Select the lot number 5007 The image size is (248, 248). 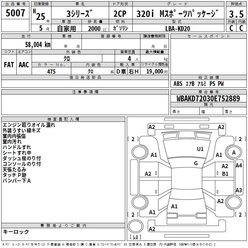click(x=15, y=13)
